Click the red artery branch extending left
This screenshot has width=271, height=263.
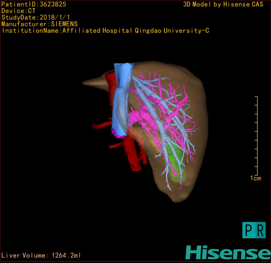coord(99,126)
